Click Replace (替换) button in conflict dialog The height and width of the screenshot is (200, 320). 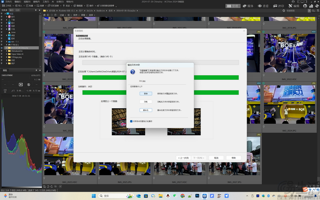(146, 93)
